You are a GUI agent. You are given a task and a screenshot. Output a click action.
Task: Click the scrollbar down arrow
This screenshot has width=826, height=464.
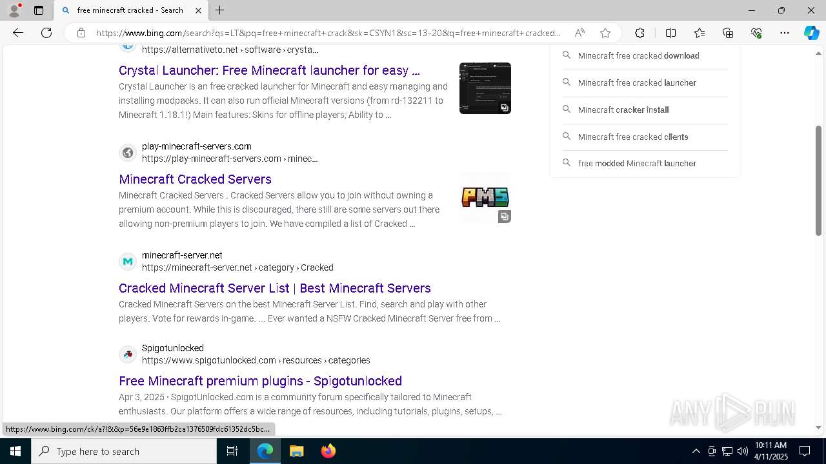[x=819, y=427]
